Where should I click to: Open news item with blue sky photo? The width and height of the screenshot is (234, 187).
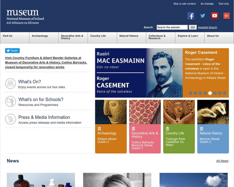point(194,180)
